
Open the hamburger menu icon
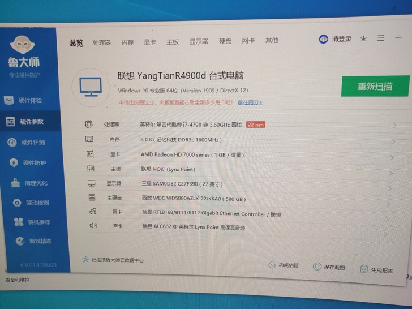click(x=380, y=38)
